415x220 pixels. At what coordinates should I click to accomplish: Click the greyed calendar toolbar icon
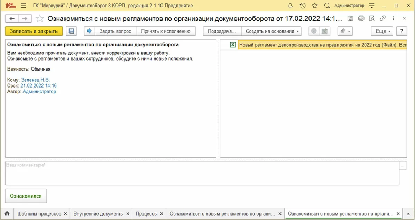pyautogui.click(x=324, y=31)
